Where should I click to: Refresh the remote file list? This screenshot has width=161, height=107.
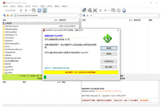(119, 10)
